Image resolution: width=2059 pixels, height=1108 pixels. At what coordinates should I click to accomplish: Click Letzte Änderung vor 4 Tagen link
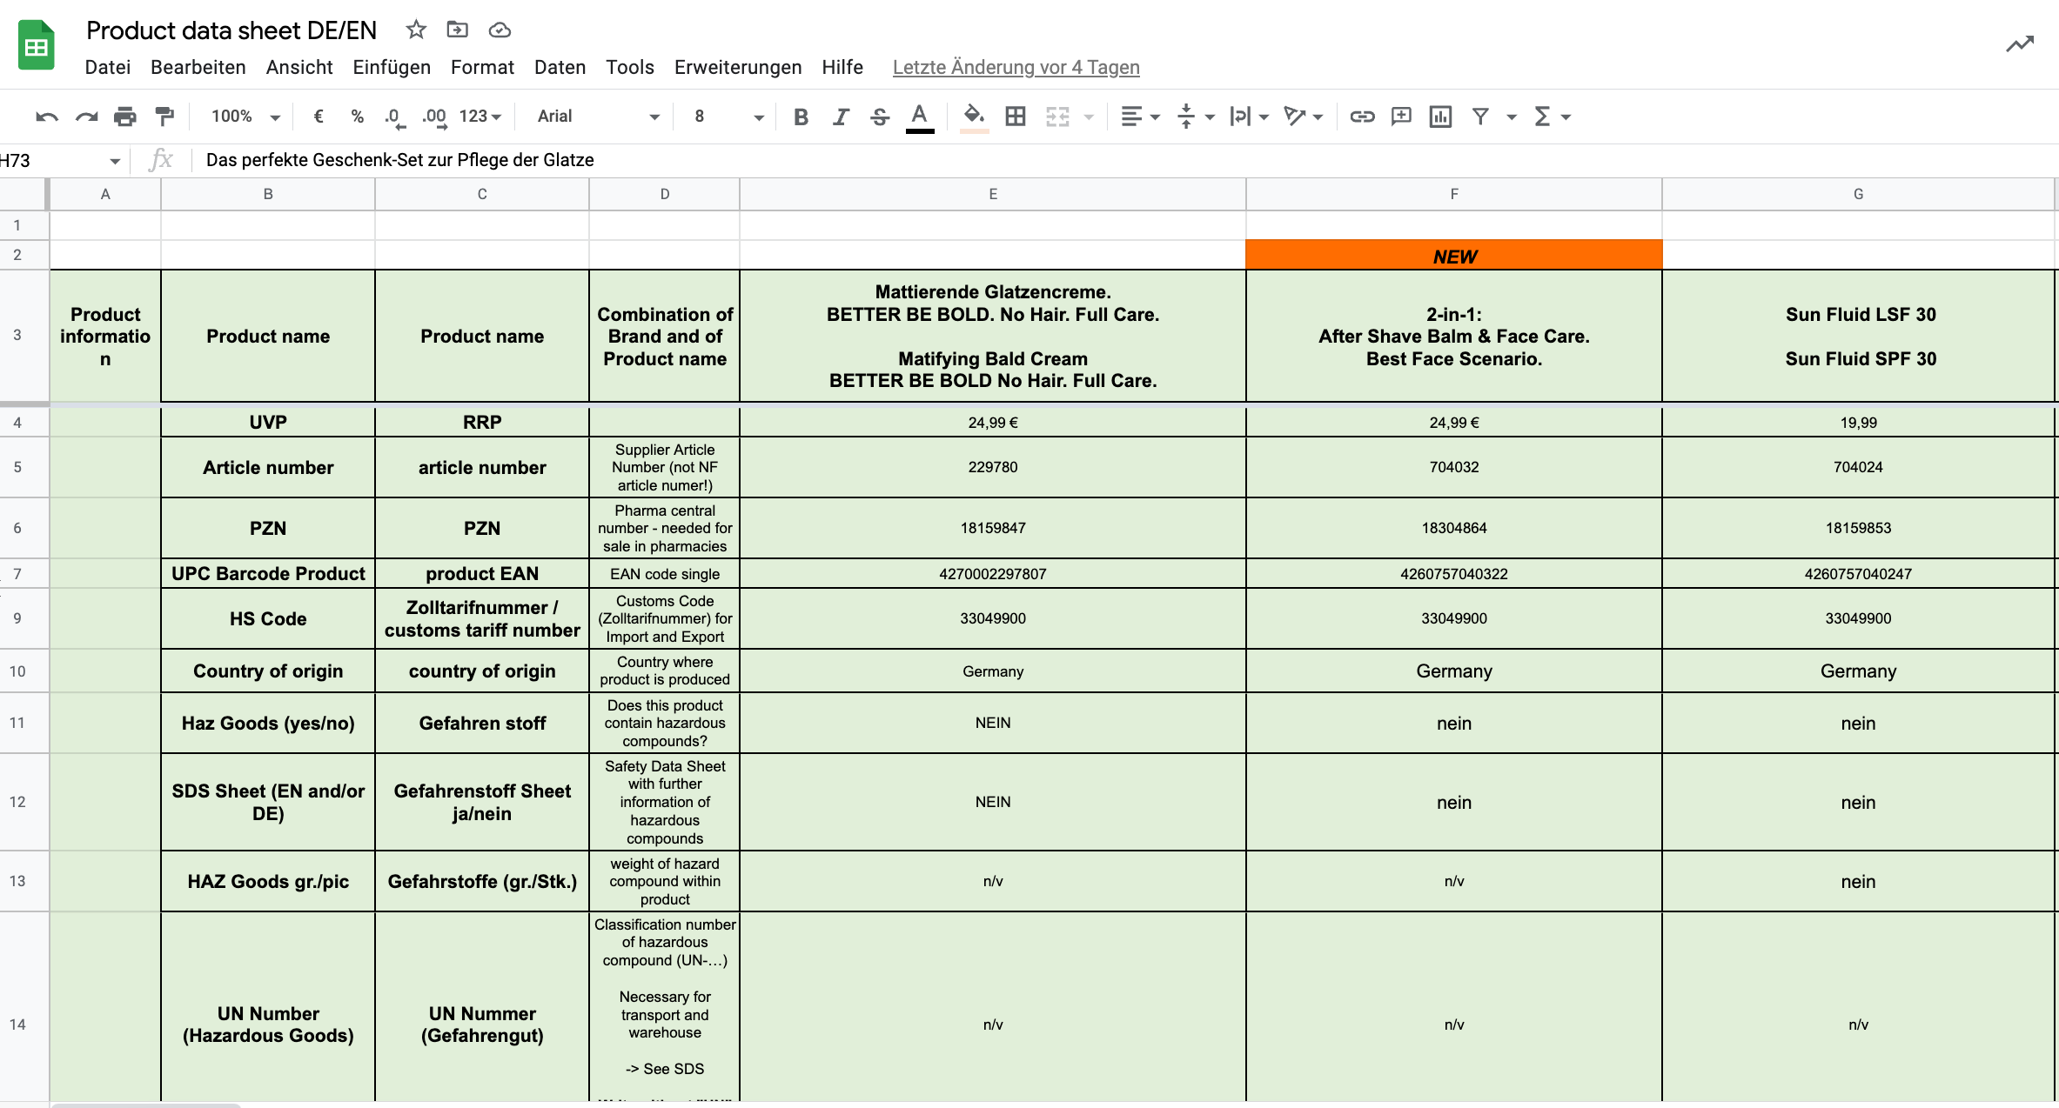tap(1016, 68)
